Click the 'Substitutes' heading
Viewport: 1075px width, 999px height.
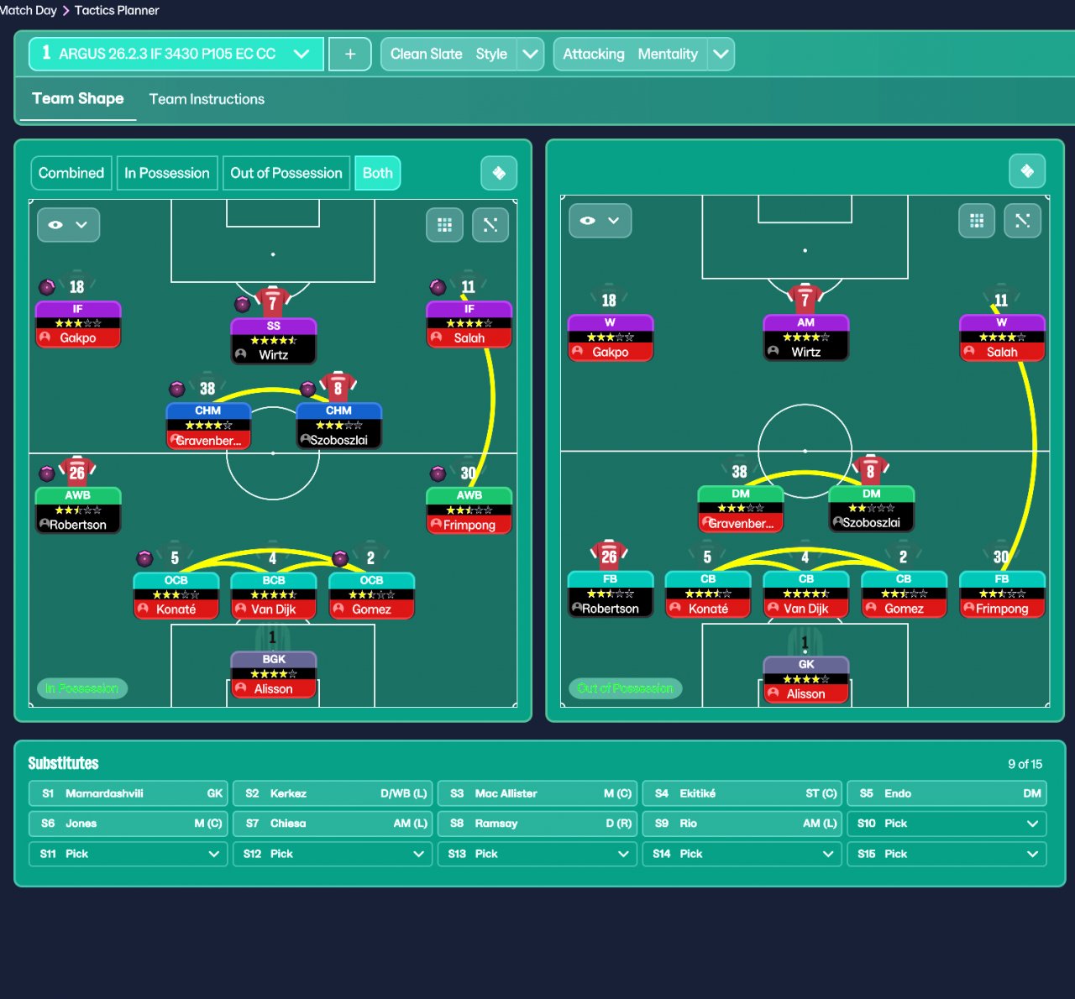coord(64,763)
